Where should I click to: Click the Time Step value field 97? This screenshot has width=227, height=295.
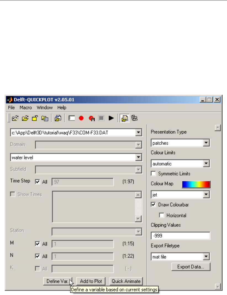pyautogui.click(x=83, y=182)
